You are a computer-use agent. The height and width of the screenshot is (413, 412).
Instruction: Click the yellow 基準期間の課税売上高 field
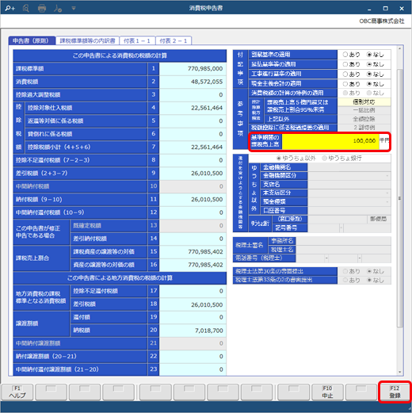(330, 141)
